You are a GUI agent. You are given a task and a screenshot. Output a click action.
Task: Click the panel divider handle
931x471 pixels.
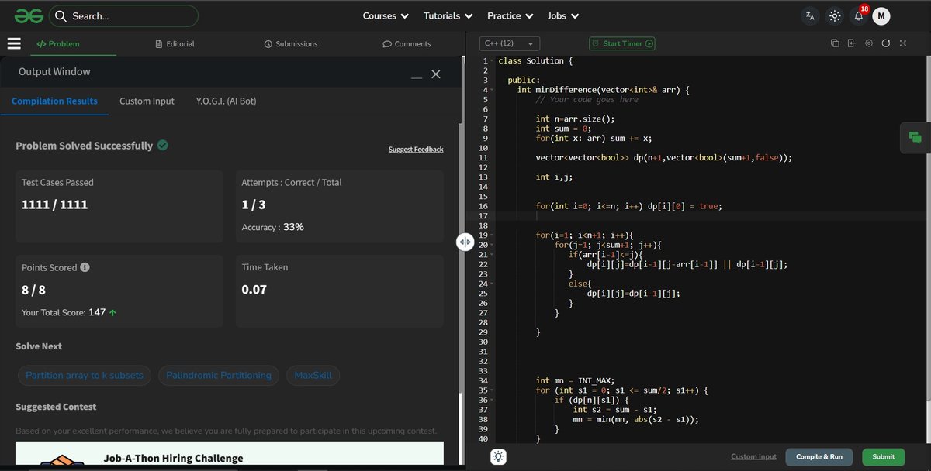(465, 242)
